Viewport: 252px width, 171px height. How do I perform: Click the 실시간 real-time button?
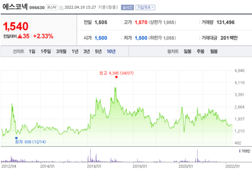point(127,7)
